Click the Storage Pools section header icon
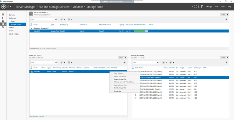234x120 pixels. click(31, 14)
